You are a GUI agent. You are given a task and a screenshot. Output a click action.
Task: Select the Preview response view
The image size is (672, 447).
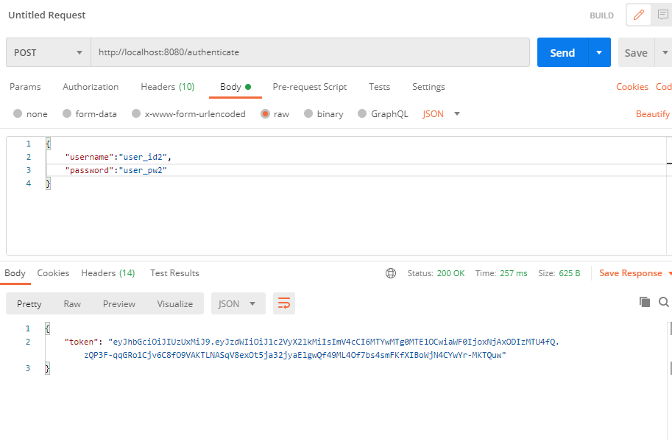pyautogui.click(x=119, y=303)
